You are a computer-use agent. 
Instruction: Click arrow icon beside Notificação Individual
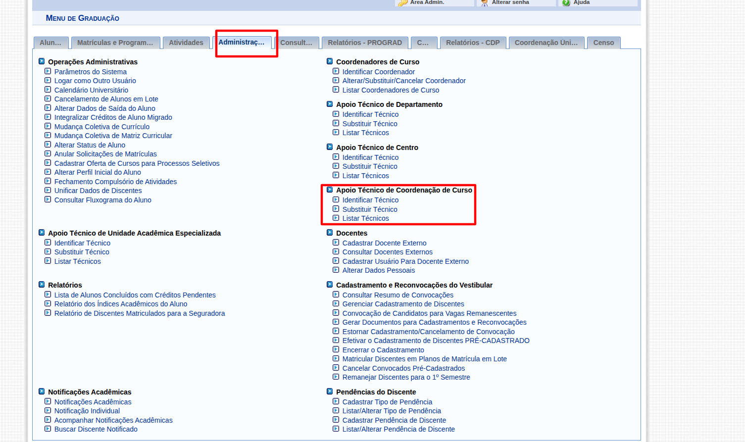click(48, 410)
